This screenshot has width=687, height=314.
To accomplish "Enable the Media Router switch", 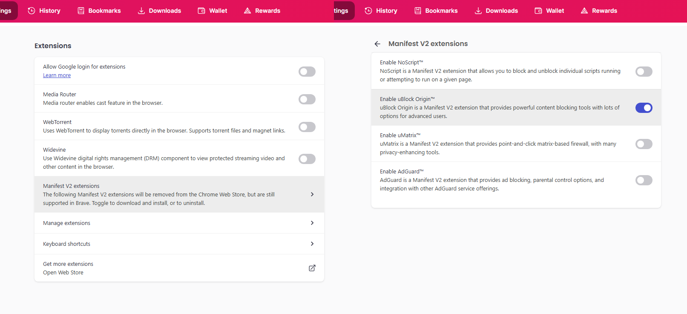I will pyautogui.click(x=307, y=99).
